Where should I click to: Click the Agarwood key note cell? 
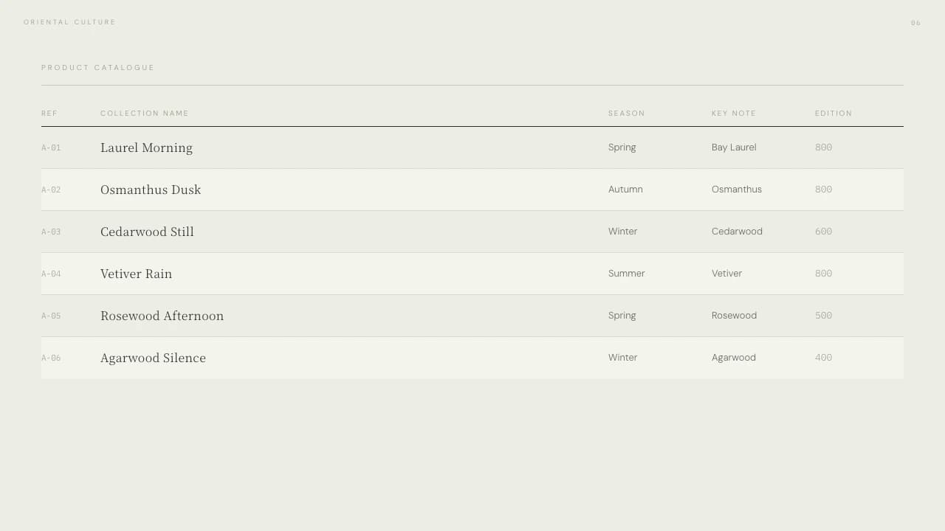(734, 358)
